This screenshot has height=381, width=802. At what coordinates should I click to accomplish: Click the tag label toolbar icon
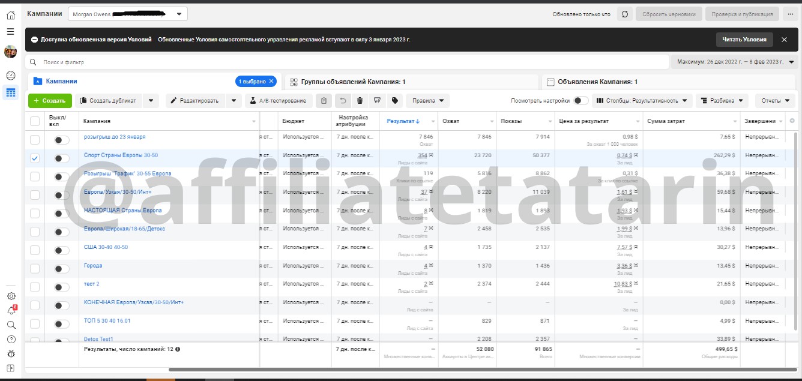tap(394, 101)
